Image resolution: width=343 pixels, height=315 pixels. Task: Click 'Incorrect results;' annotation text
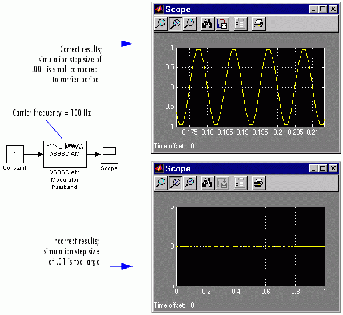click(x=75, y=241)
